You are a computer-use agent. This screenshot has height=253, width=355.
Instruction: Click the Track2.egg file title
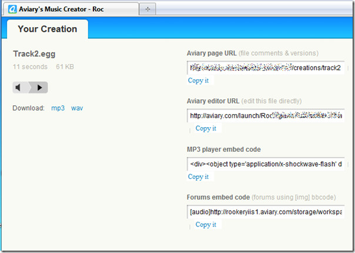34,54
